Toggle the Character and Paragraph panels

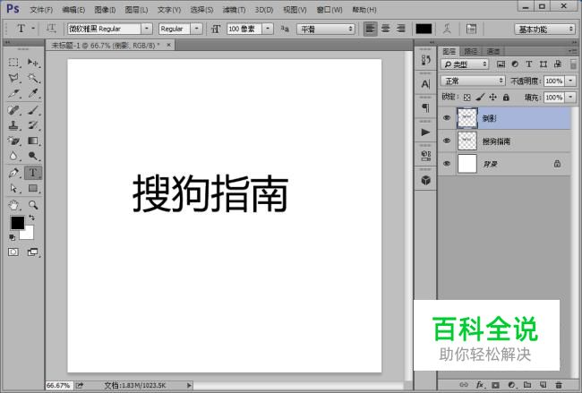(x=471, y=29)
